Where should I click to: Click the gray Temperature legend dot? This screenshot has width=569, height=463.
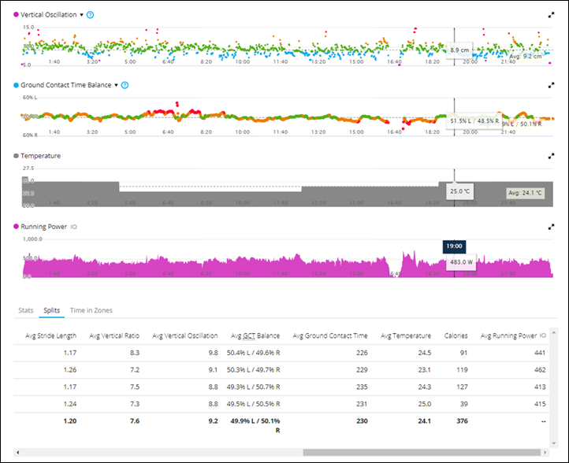tap(16, 156)
